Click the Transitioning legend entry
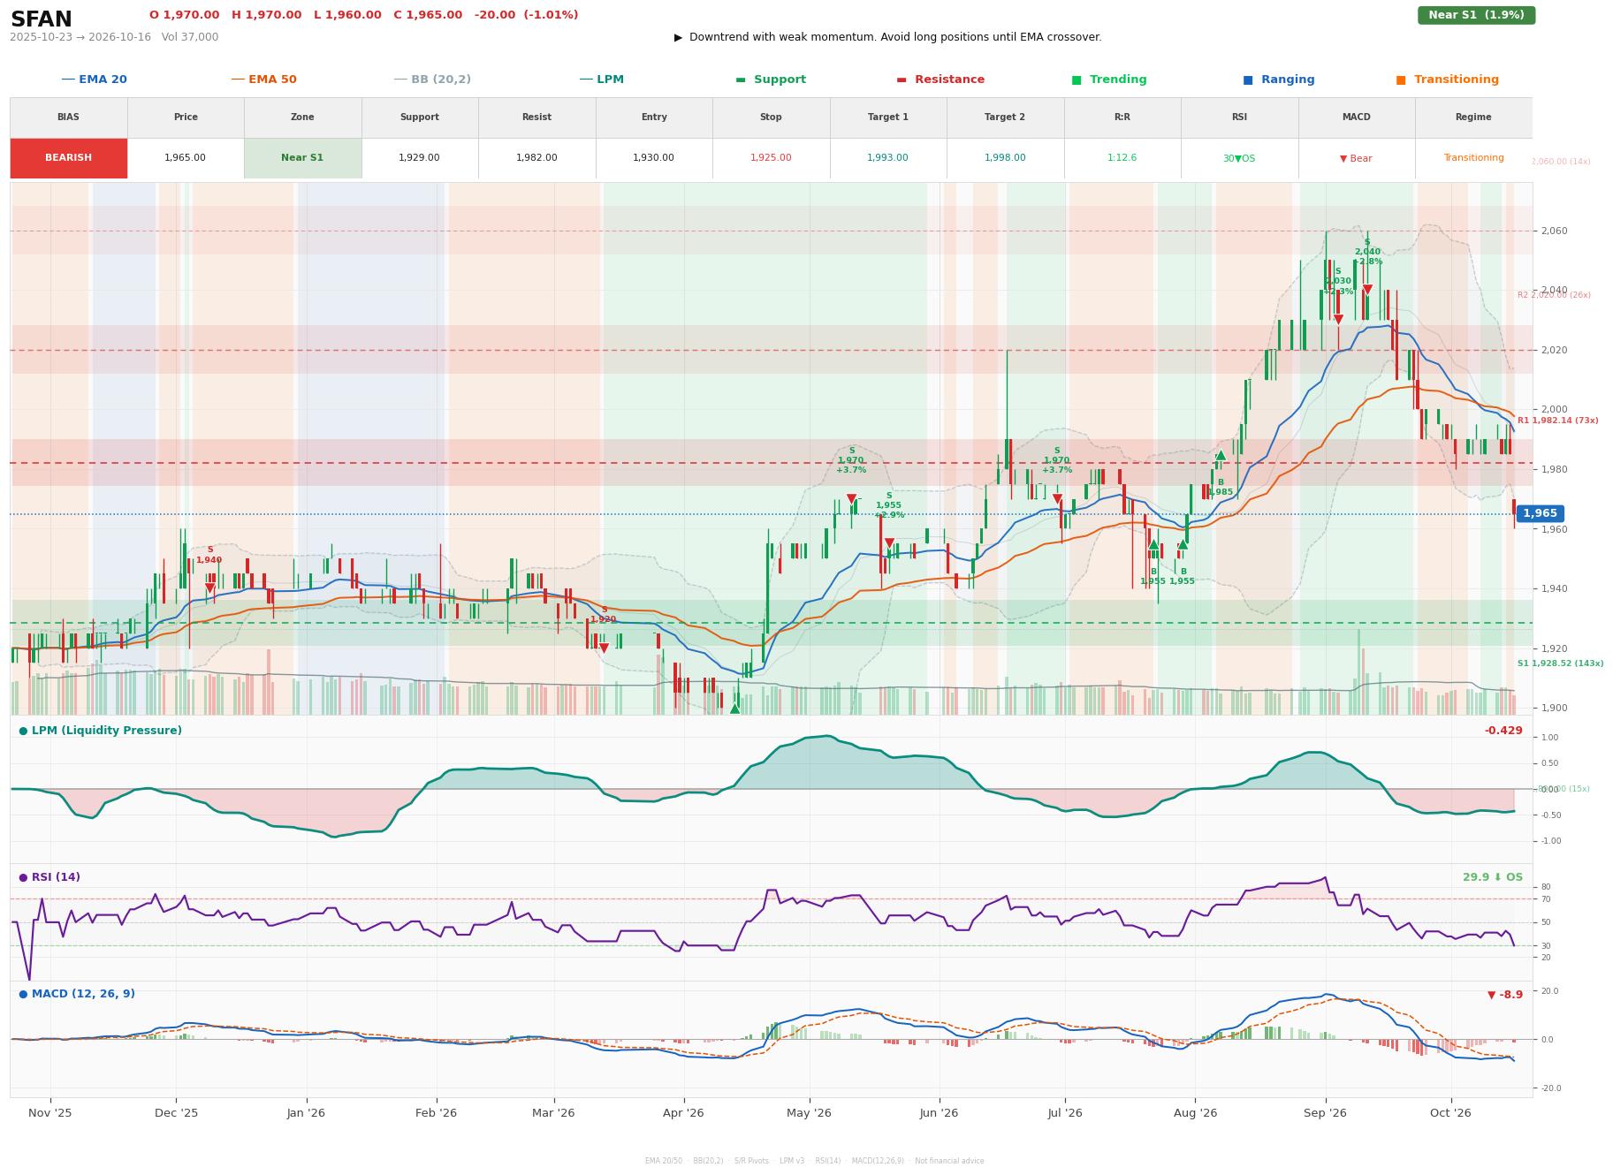Screen dimensions: 1613x1175 [x=1448, y=80]
